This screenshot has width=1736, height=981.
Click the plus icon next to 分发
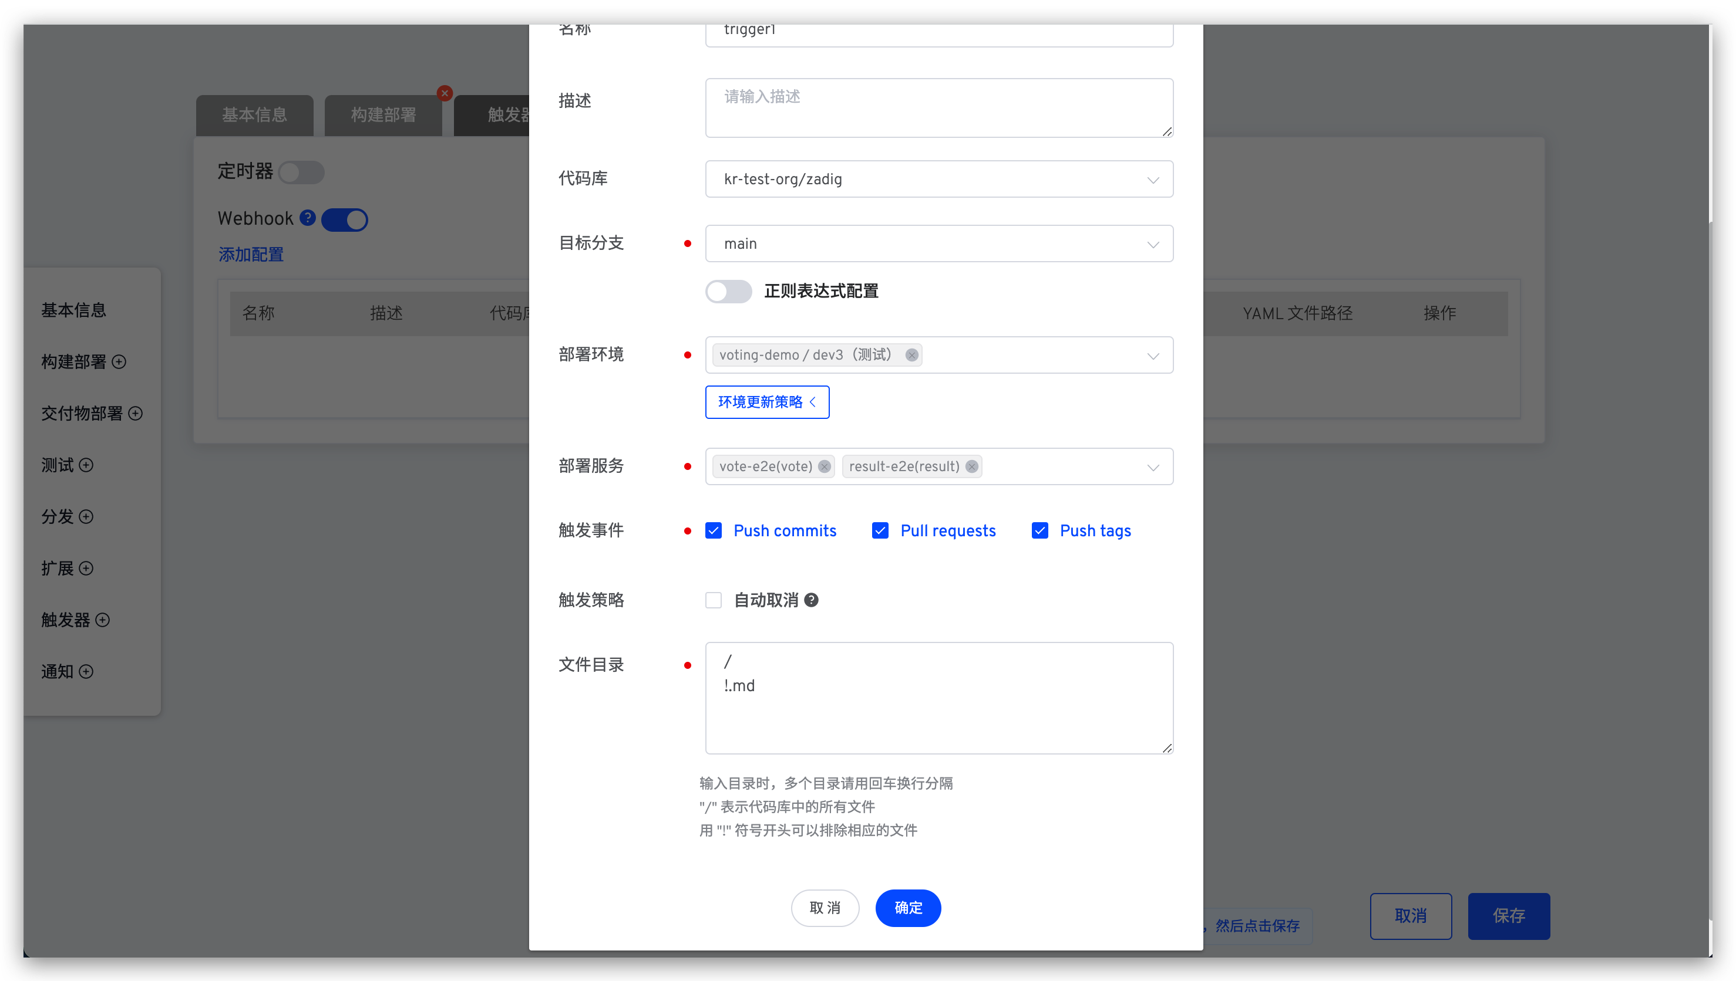pos(86,517)
